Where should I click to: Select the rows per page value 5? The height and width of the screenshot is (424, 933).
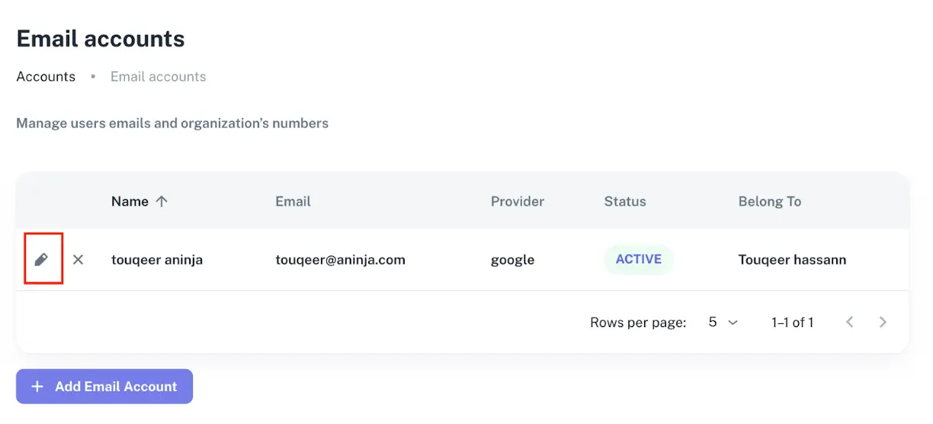713,323
